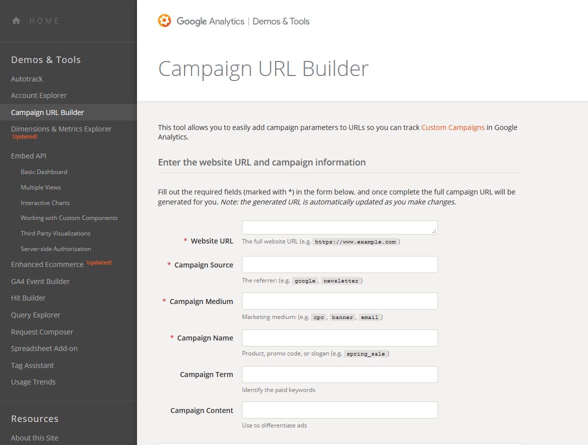The image size is (588, 445).
Task: Open the Autotrack page
Action: pos(27,79)
